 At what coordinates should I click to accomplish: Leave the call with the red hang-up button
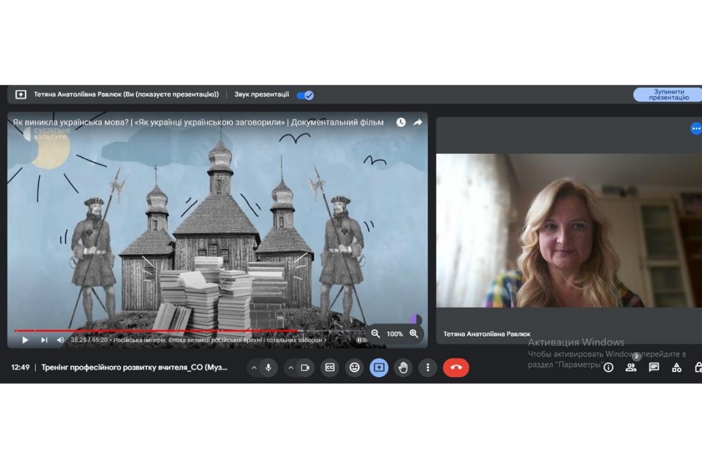tap(456, 367)
